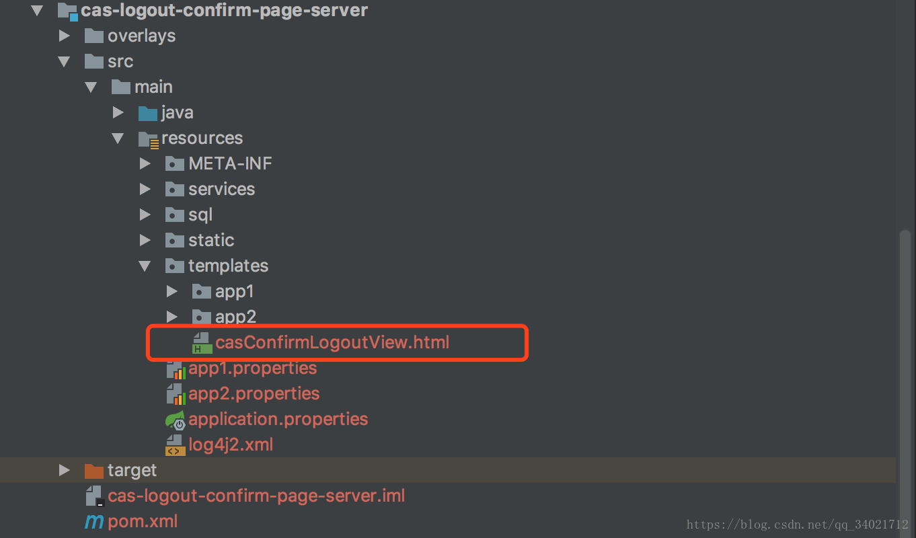Expand the META-INF folder arrow
The width and height of the screenshot is (916, 538).
click(145, 163)
